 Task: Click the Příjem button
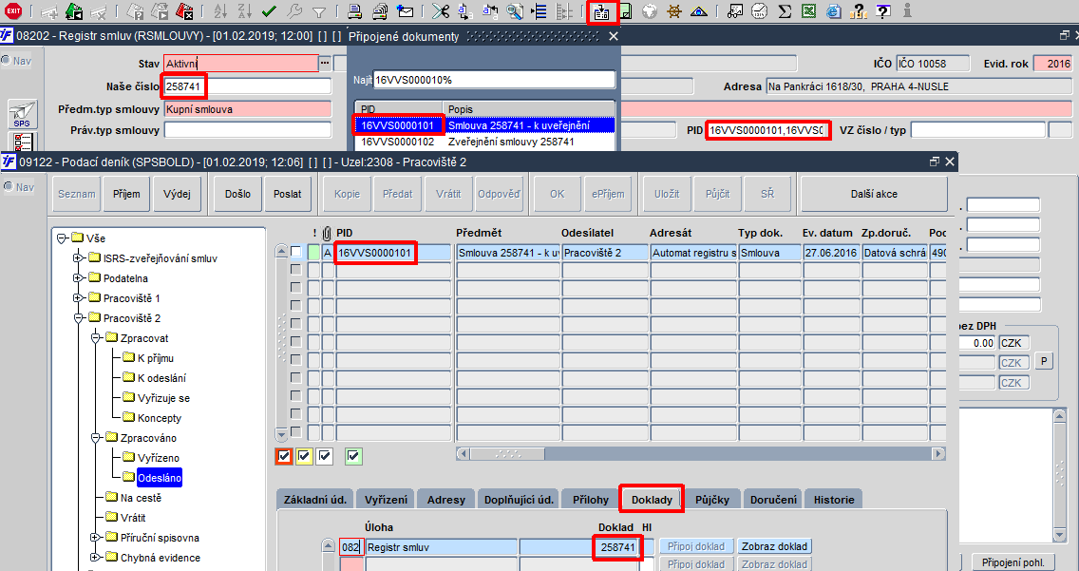[126, 194]
